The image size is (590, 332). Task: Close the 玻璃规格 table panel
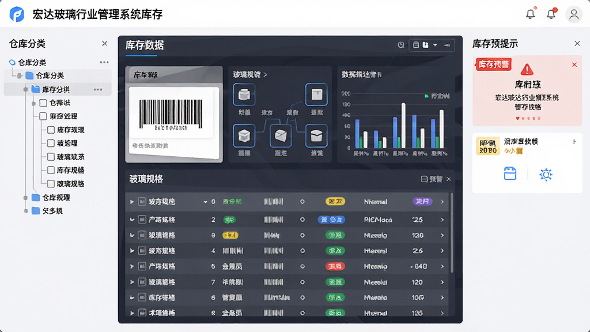point(448,179)
